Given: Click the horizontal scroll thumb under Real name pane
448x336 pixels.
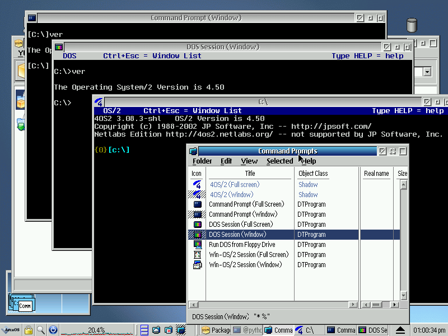Looking at the screenshot, I should tap(376, 305).
